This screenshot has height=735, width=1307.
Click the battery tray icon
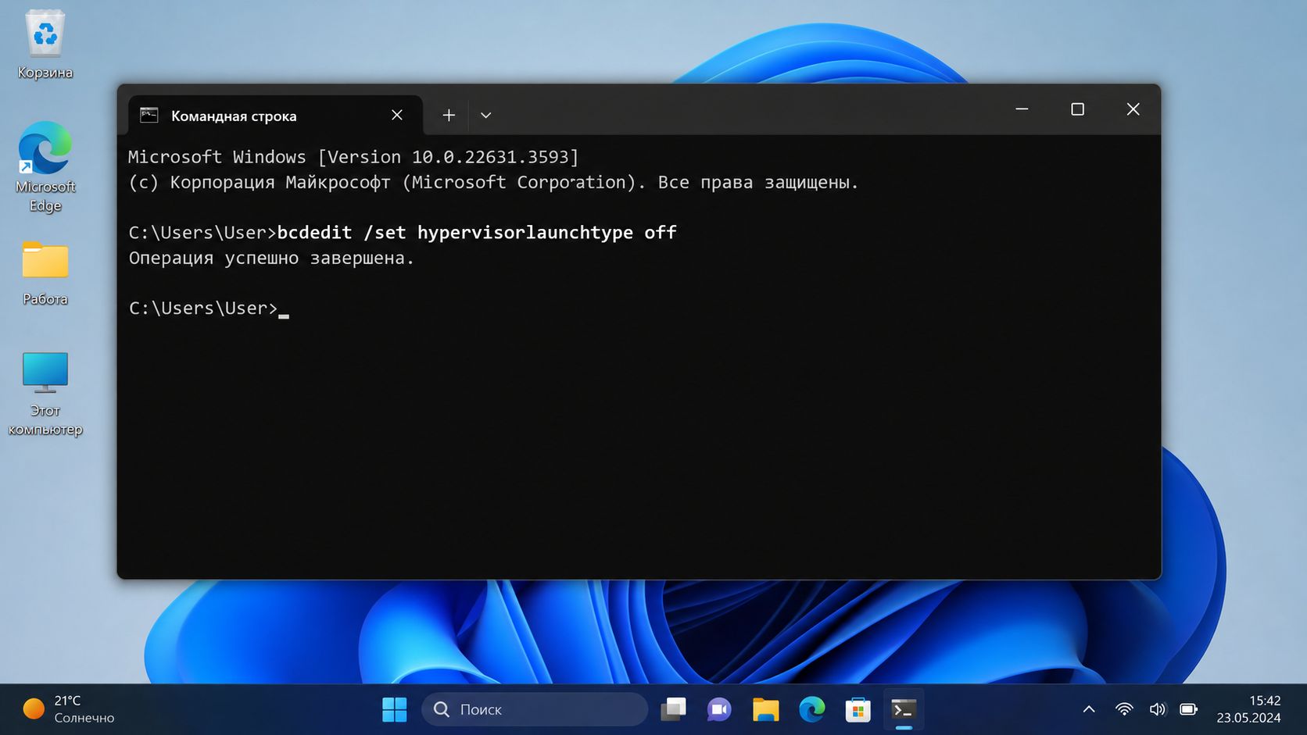(x=1189, y=709)
